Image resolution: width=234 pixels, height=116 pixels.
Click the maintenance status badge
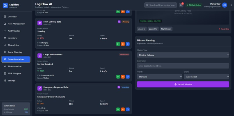click(124, 55)
